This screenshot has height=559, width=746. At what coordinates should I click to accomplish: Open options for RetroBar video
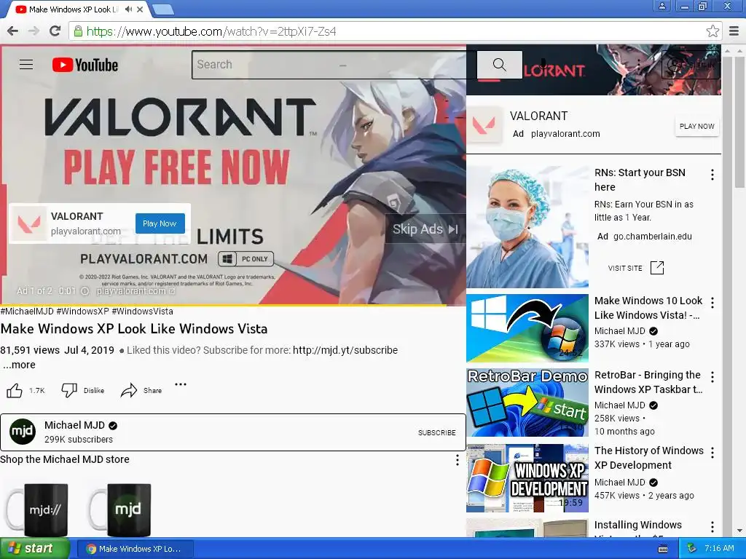point(712,377)
